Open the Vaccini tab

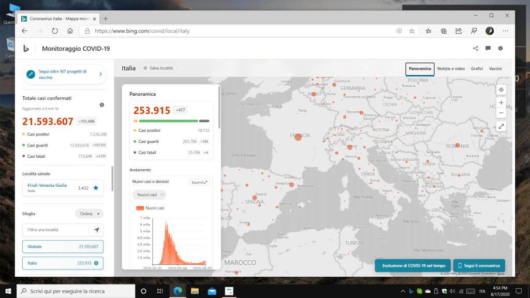pos(495,69)
